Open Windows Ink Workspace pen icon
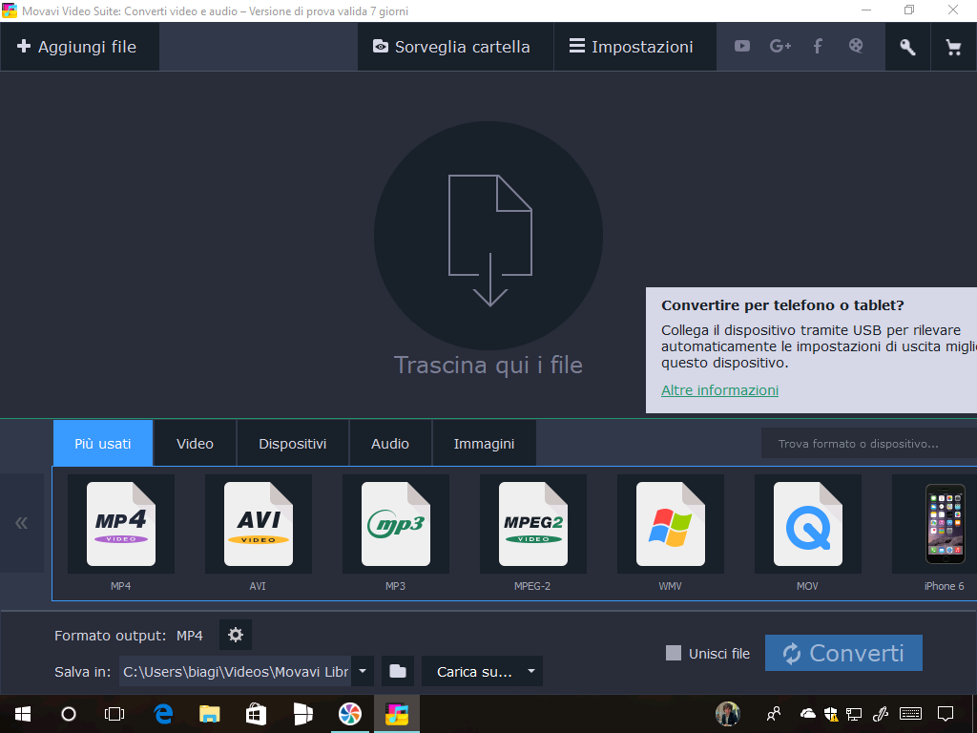Viewport: 977px width, 733px height. tap(881, 714)
